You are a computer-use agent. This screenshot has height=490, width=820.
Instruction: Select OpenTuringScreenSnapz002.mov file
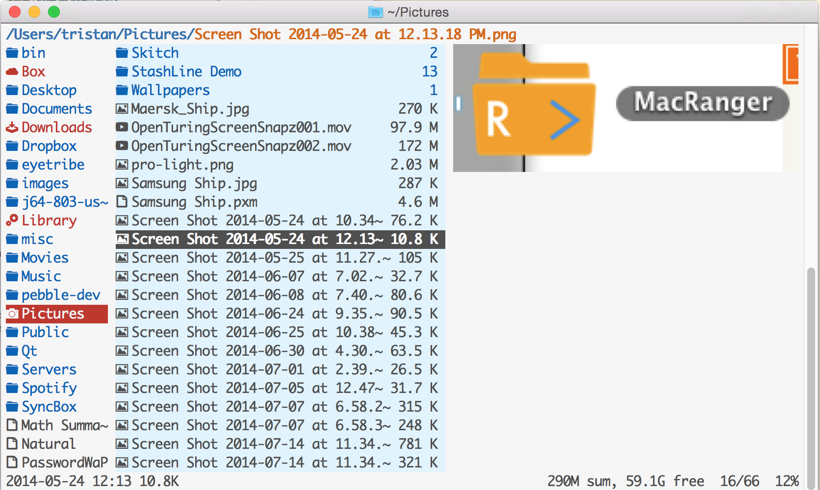point(241,146)
